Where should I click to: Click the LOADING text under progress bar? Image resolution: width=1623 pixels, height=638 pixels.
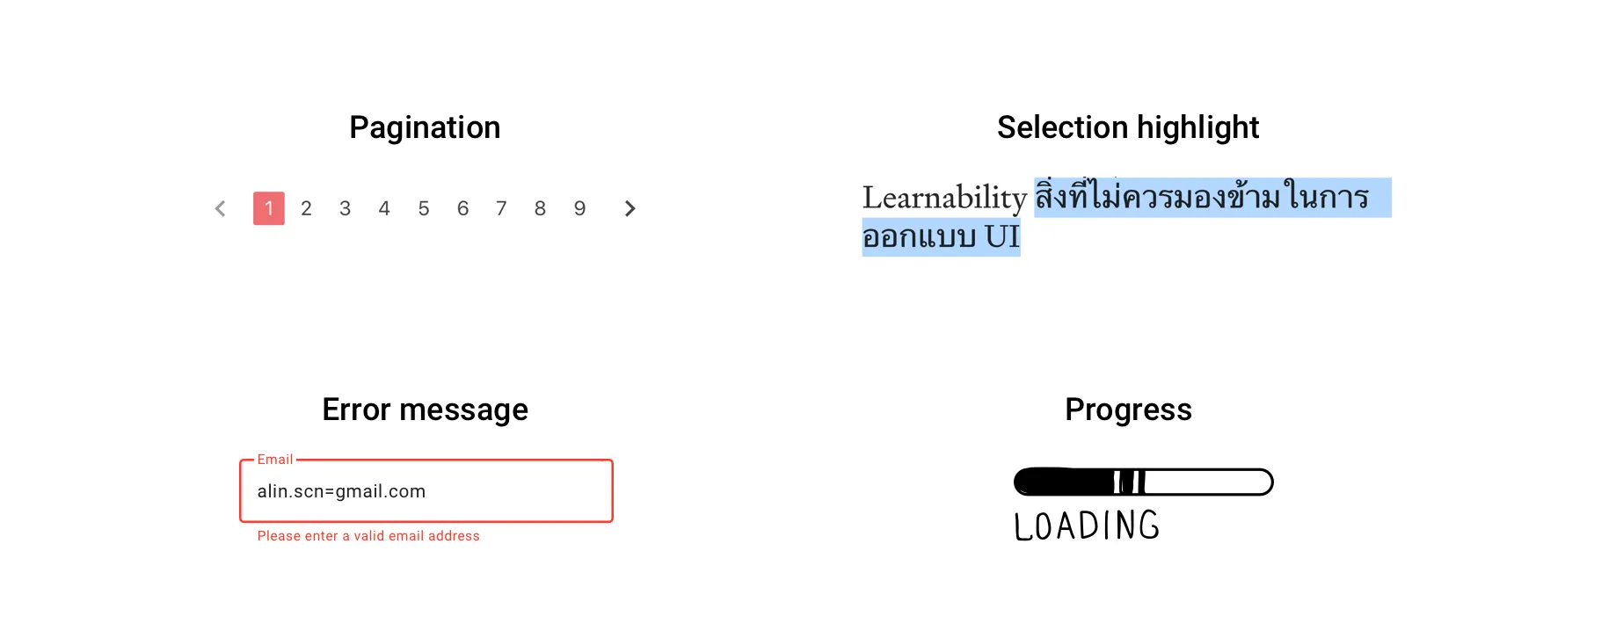click(1087, 526)
